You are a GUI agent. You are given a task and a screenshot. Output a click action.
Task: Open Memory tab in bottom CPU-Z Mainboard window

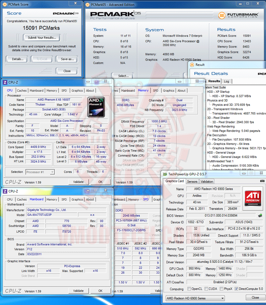click(51, 200)
